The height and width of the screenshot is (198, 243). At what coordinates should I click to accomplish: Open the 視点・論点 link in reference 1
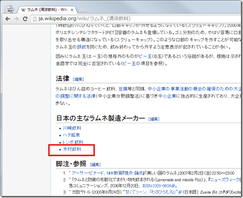134,173
